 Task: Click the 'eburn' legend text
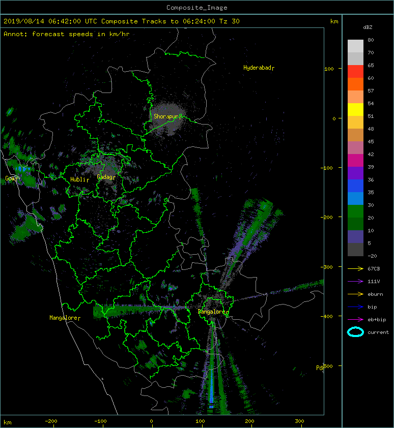coord(375,294)
